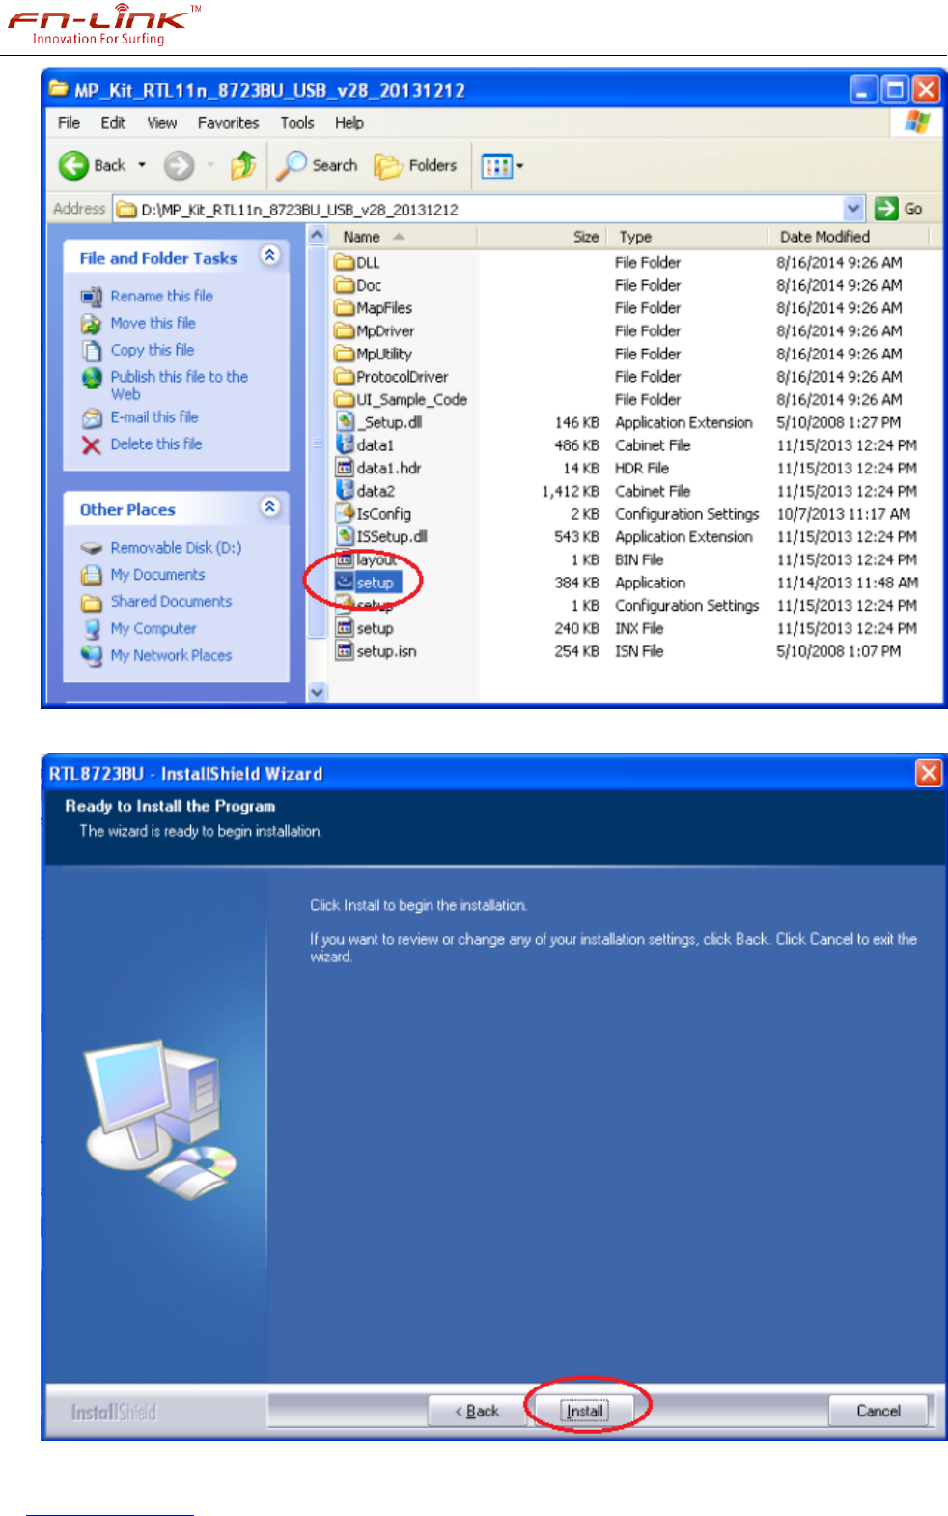Collapse the File and Folder Tasks panel
Image resolution: width=948 pixels, height=1516 pixels.
[270, 255]
